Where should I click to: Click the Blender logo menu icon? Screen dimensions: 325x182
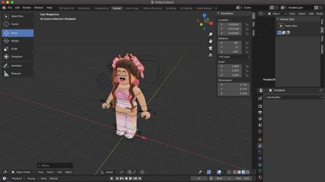point(4,8)
